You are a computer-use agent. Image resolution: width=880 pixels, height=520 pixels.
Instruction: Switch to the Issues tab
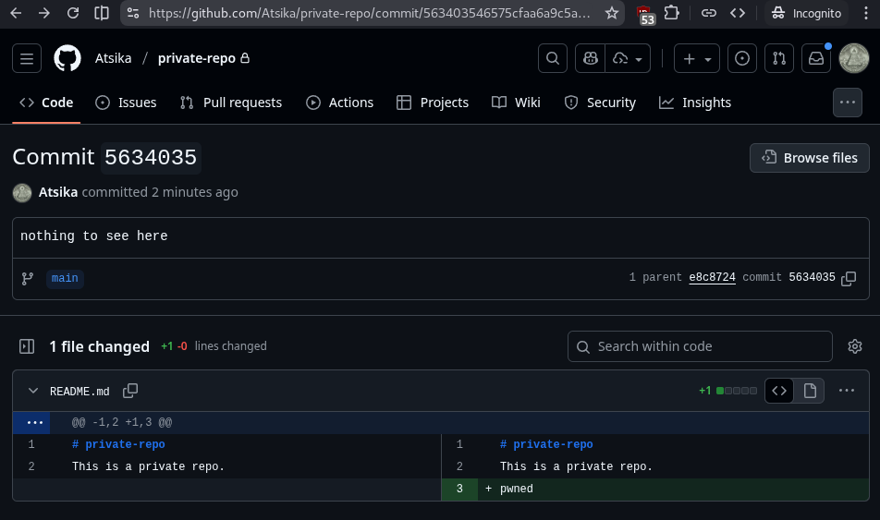click(x=127, y=103)
